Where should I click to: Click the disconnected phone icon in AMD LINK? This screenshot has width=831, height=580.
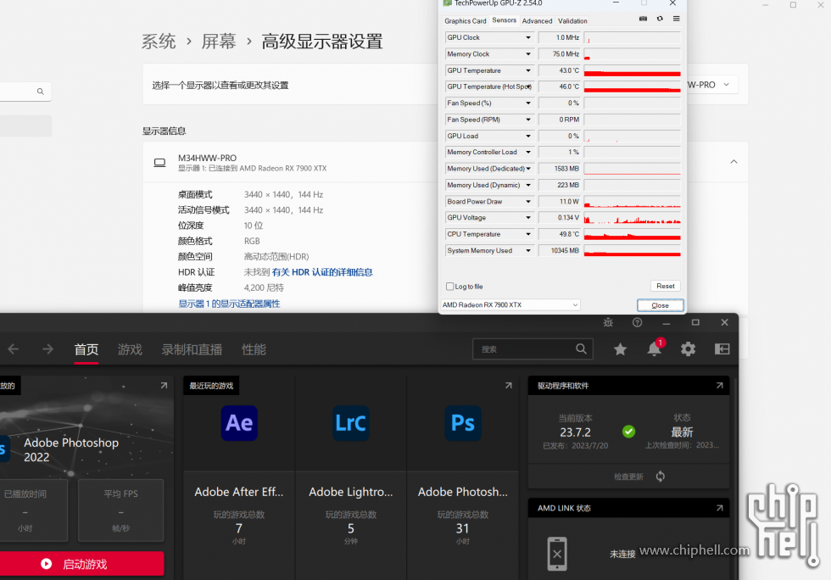(x=557, y=554)
